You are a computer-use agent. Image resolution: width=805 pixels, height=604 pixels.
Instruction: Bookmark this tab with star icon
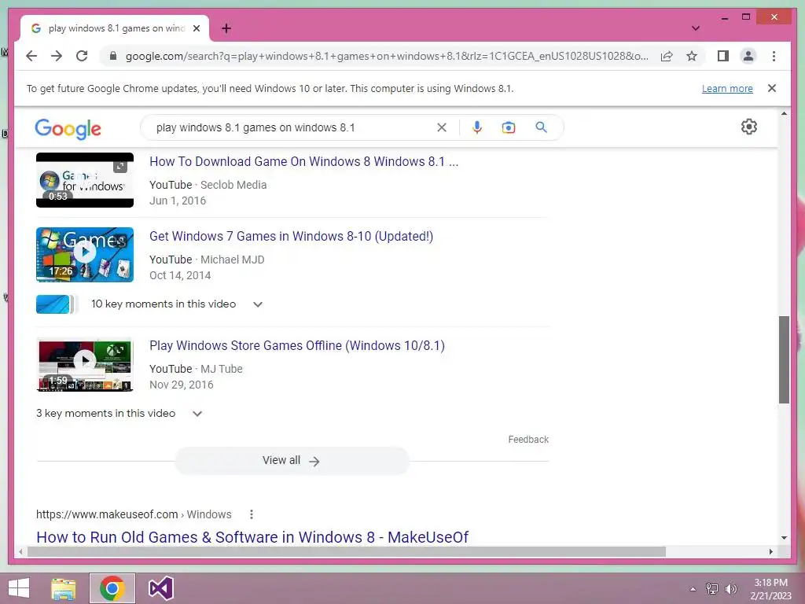[x=692, y=56]
